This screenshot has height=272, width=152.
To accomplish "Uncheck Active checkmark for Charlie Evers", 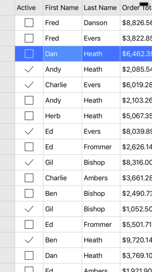I will pyautogui.click(x=29, y=85).
